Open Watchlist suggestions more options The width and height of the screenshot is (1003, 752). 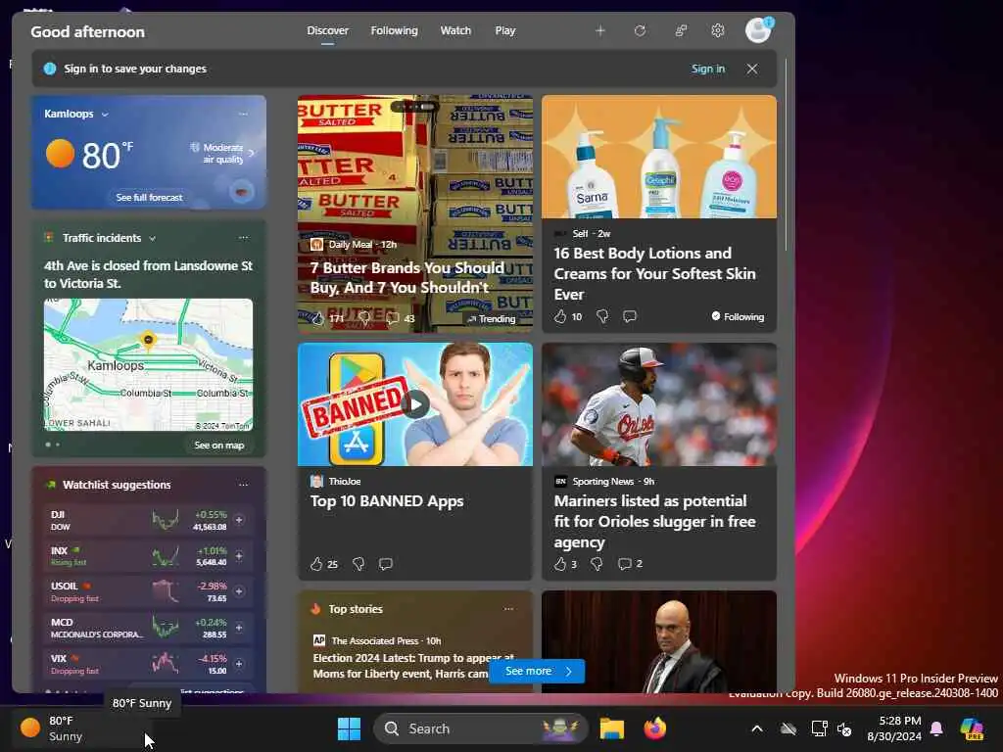point(243,485)
